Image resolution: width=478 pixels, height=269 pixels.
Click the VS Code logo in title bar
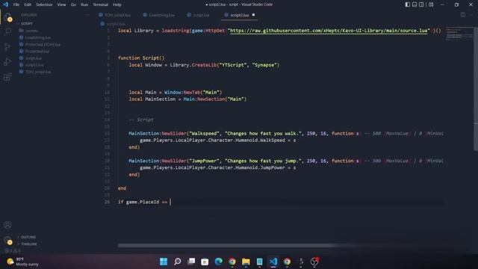(5, 4)
